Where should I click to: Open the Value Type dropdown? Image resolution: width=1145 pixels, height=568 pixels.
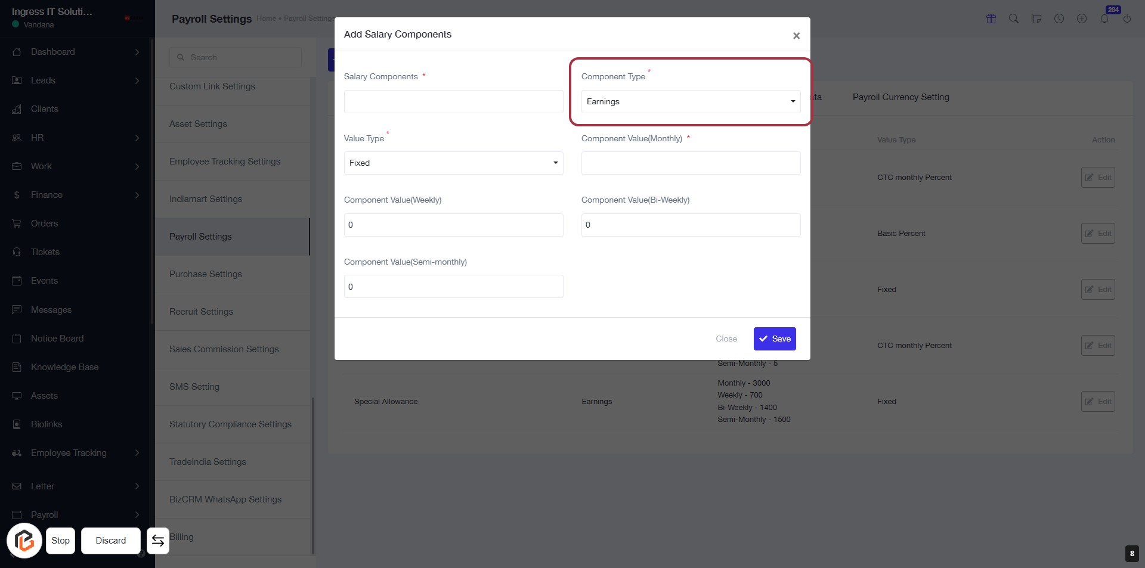453,163
